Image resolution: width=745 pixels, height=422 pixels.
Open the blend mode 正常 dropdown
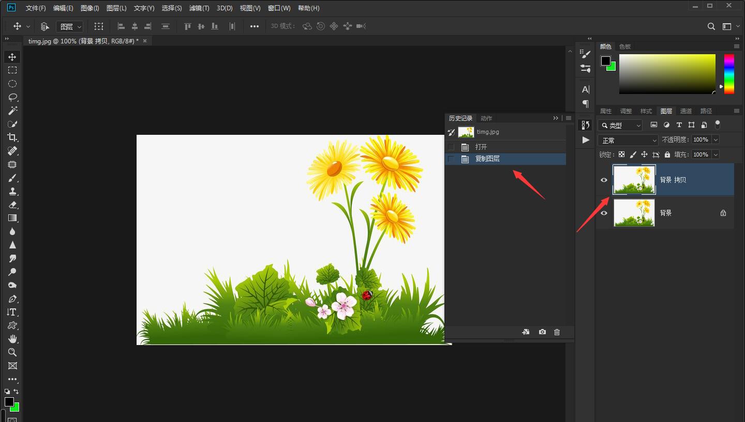tap(628, 140)
